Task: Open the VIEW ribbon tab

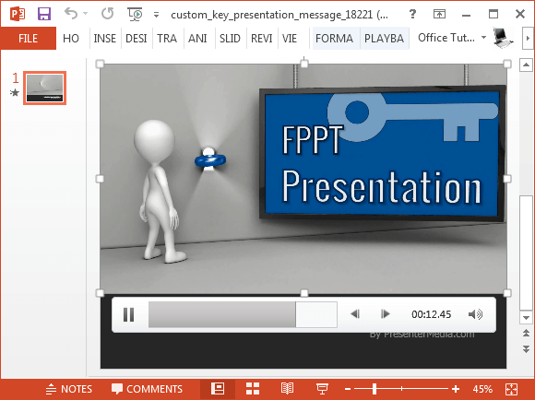Action: 290,38
